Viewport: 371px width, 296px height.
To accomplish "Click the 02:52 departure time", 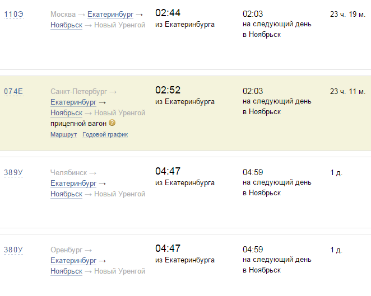I will click(168, 90).
